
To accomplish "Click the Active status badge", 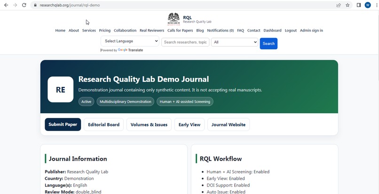I will 87,101.
